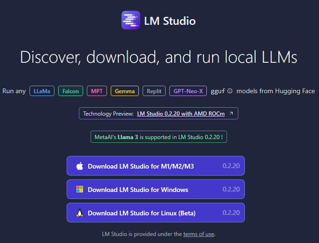Click the 'Technology Preview:' label
Viewport: 319px width, 243px height.
pos(108,114)
